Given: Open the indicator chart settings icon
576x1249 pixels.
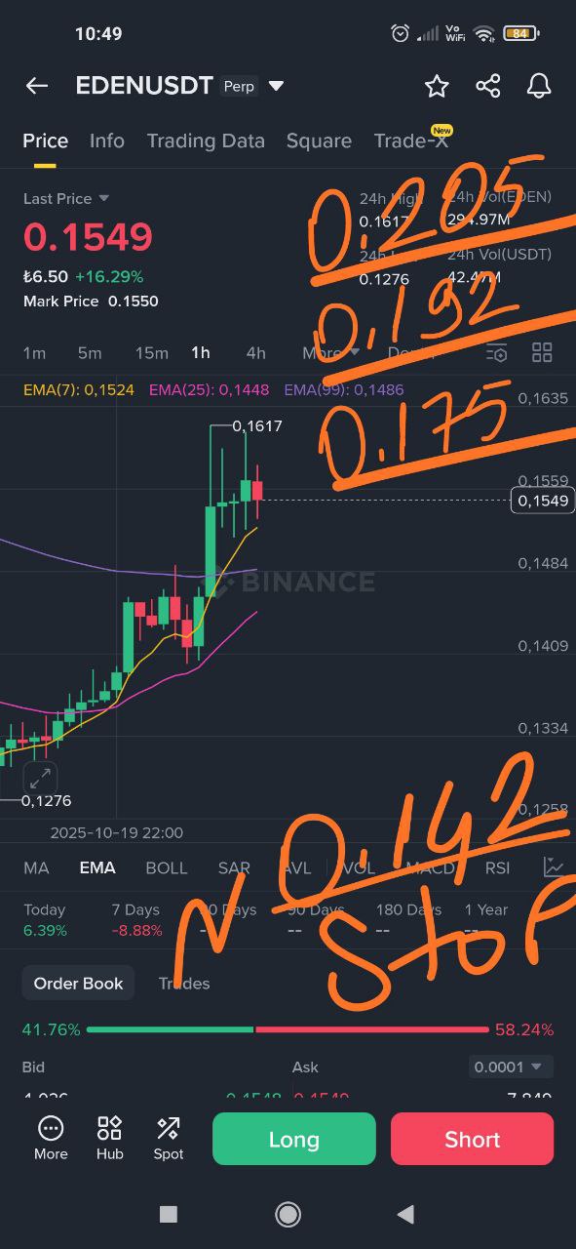Looking at the screenshot, I should (x=554, y=866).
